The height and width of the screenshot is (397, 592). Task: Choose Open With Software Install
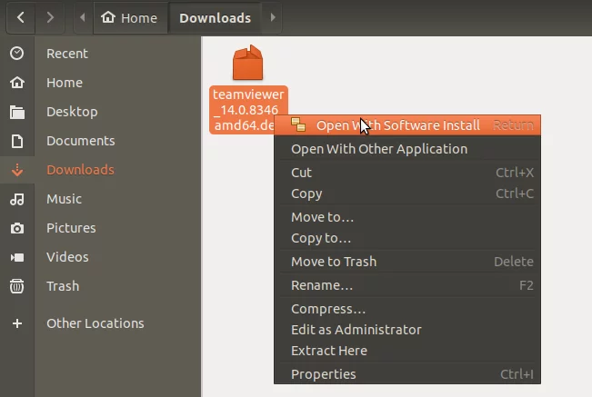[x=407, y=125]
